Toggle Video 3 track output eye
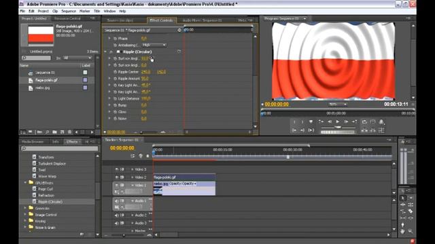 (x=117, y=169)
